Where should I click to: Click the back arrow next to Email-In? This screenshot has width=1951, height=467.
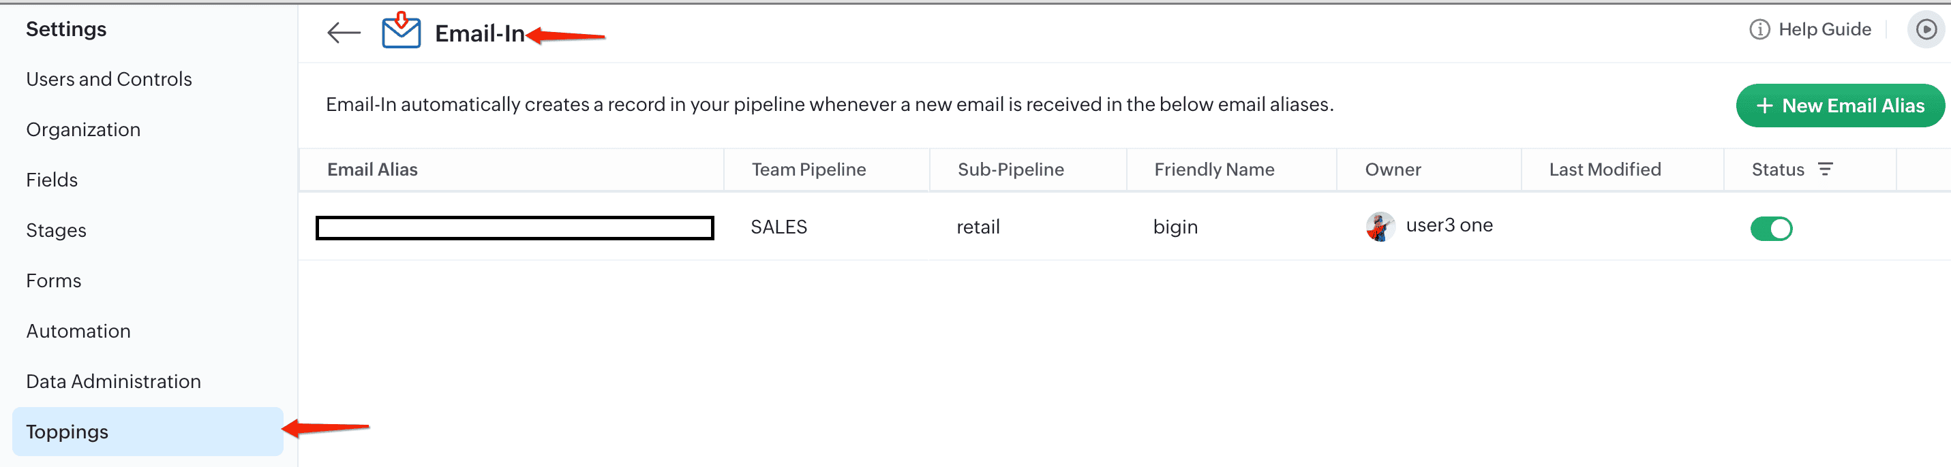[343, 33]
